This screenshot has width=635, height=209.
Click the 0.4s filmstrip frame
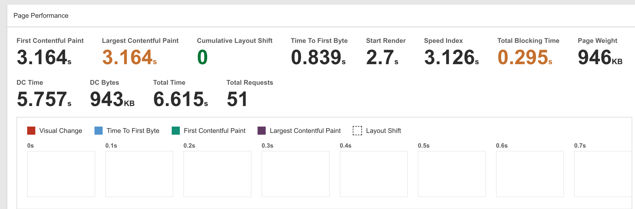(374, 174)
